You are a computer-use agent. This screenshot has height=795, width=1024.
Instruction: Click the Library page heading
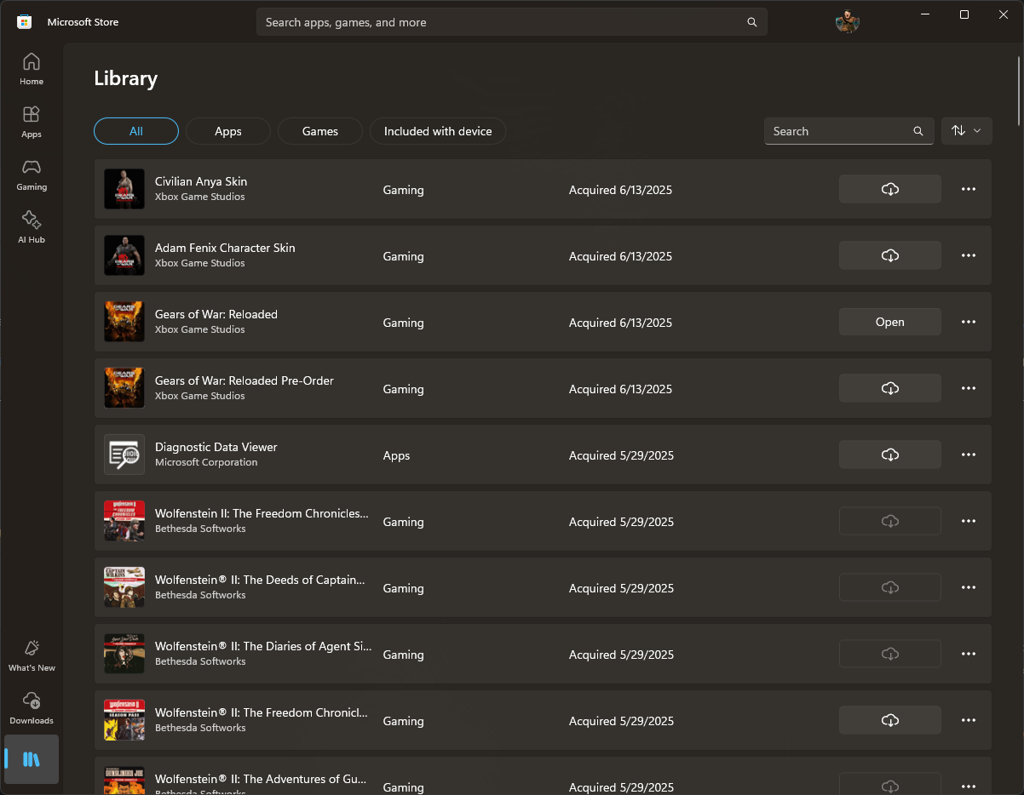(126, 78)
